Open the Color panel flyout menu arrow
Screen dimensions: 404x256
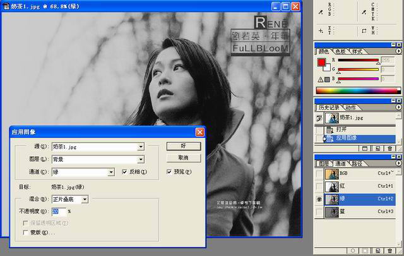(x=398, y=51)
